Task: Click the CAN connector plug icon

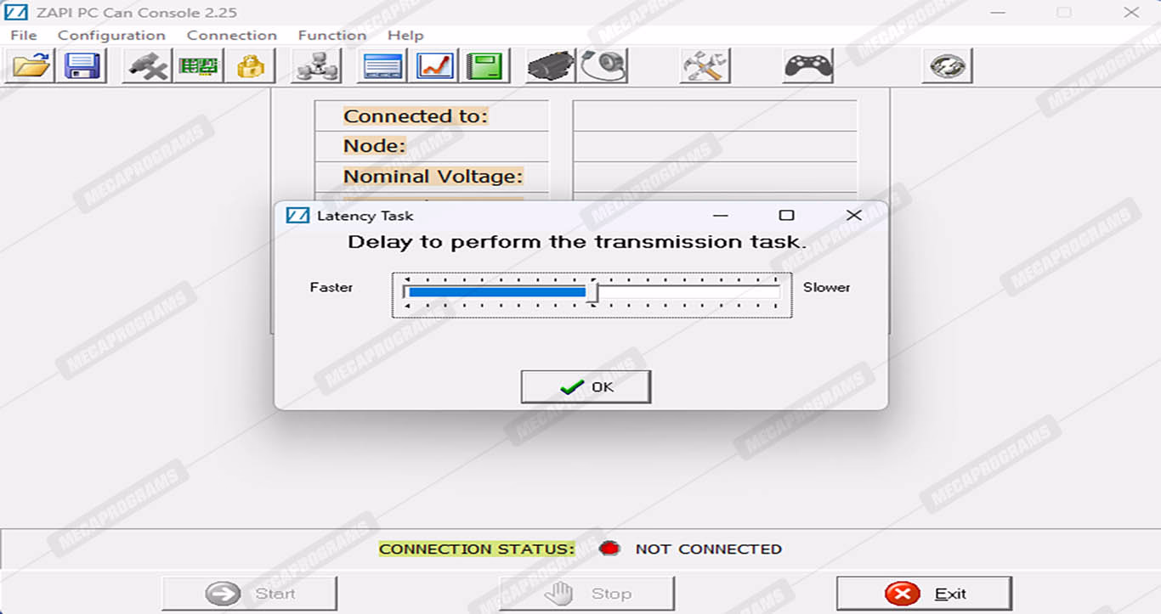Action: coord(148,65)
